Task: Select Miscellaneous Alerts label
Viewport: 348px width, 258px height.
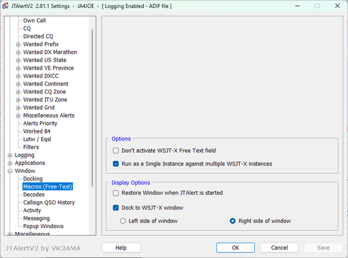Action: (x=49, y=115)
